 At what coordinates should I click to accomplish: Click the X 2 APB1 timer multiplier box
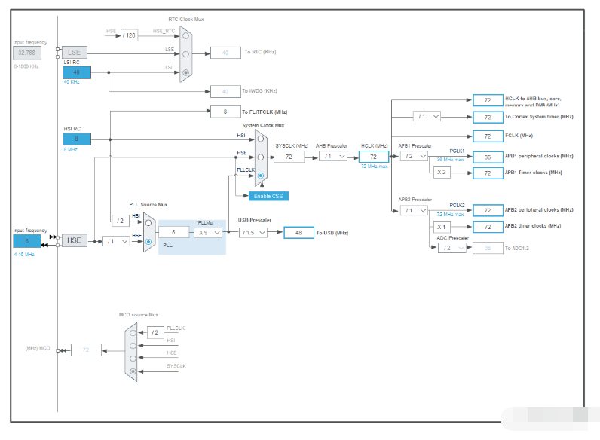[x=442, y=173]
